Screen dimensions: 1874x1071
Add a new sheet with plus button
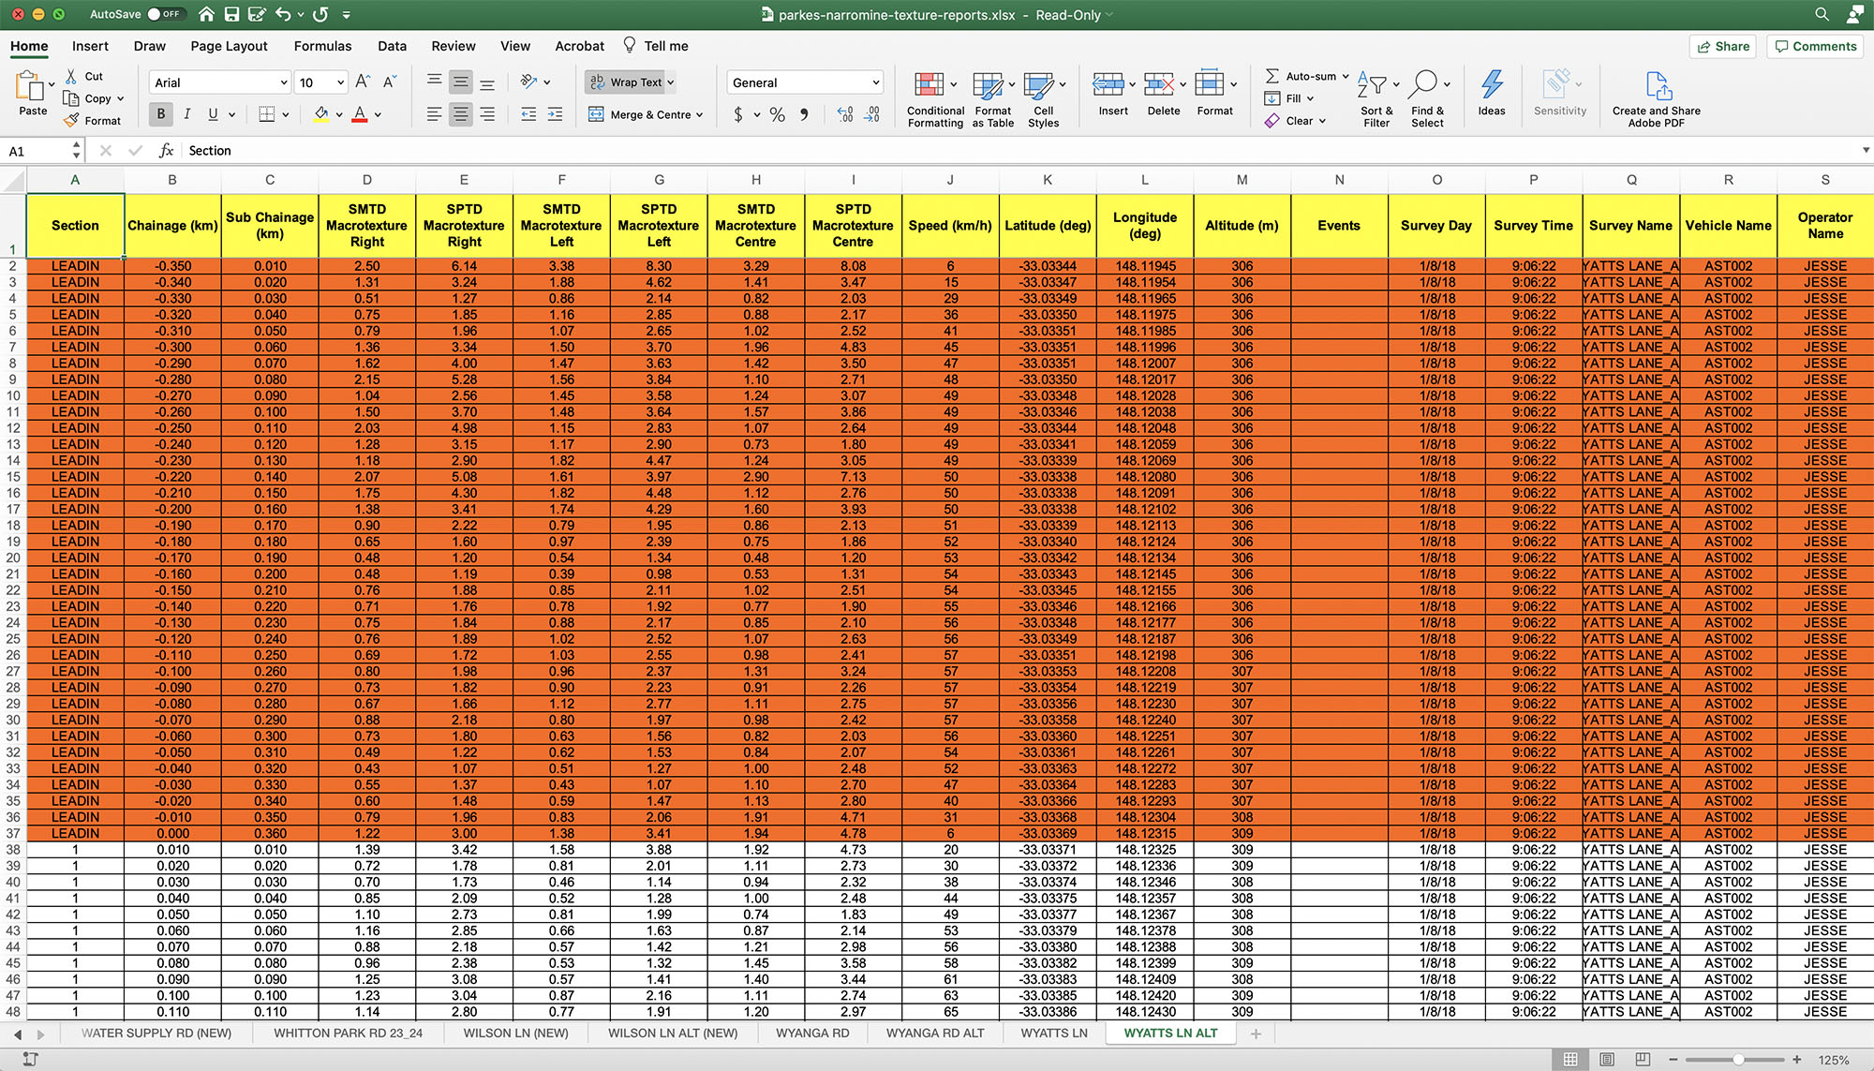click(1256, 1034)
